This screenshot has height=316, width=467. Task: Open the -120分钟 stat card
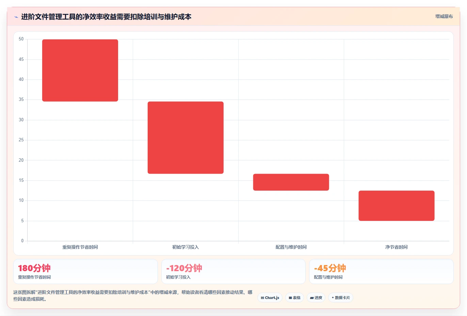point(233,271)
